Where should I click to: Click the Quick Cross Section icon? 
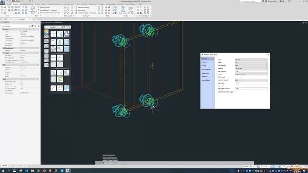123,10
